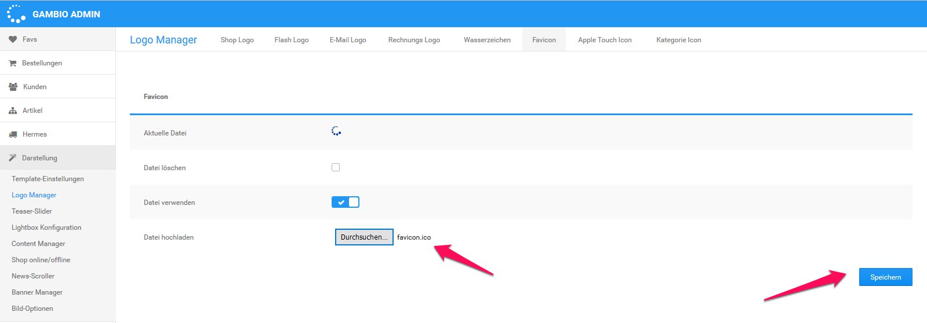927x323 pixels.
Task: Check the Datei löschen checkbox
Action: [336, 167]
